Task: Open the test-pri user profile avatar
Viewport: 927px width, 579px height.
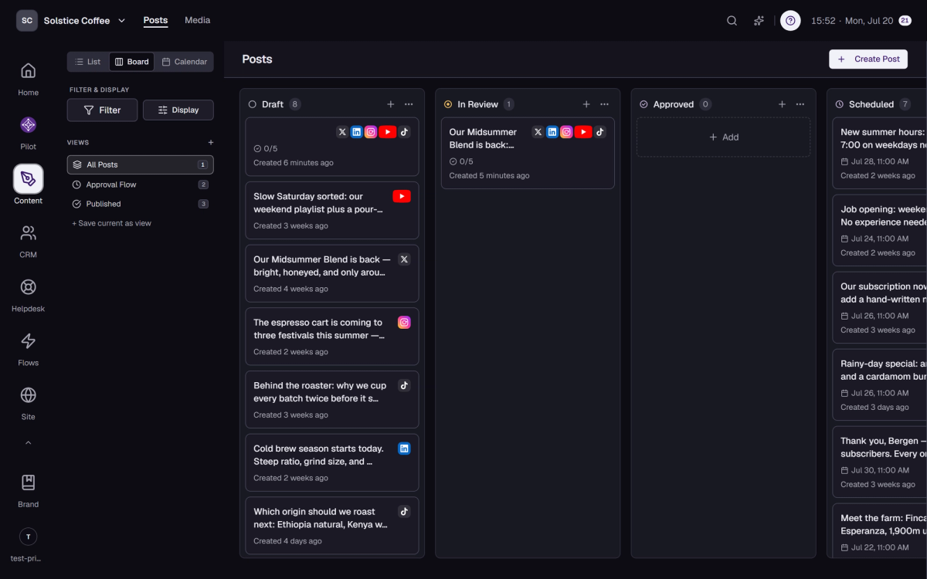Action: tap(28, 537)
